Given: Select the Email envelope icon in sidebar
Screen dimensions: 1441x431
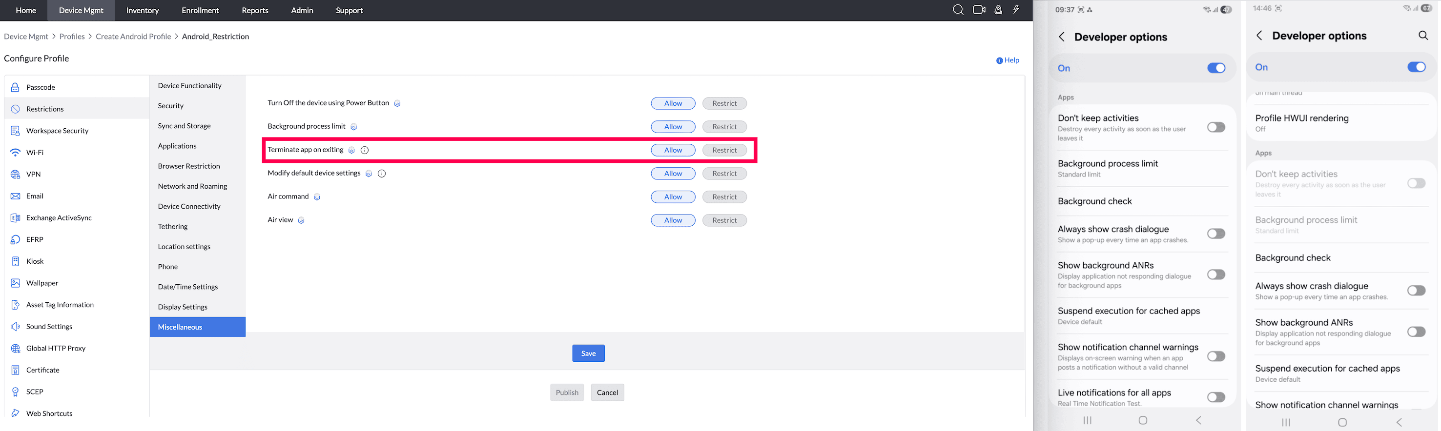Looking at the screenshot, I should coord(15,196).
